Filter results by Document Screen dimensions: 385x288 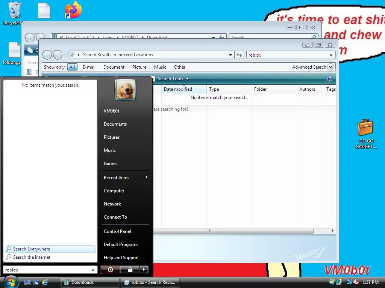click(x=114, y=67)
